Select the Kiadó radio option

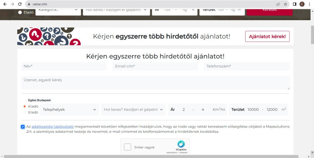coord(25,106)
